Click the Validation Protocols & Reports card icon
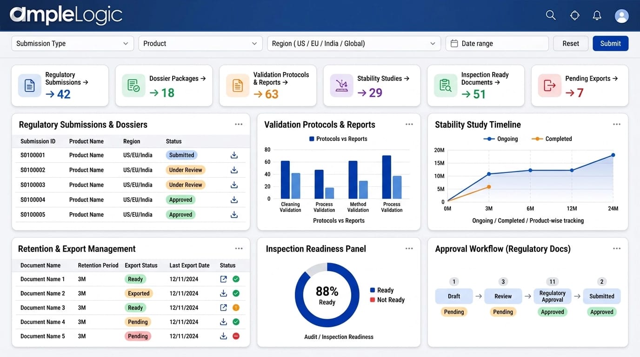The image size is (640, 357). 237,86
